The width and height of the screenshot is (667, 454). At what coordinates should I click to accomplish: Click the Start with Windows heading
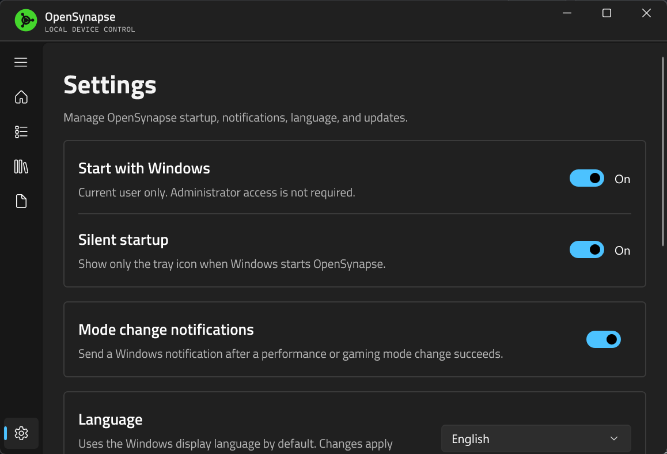click(x=144, y=168)
